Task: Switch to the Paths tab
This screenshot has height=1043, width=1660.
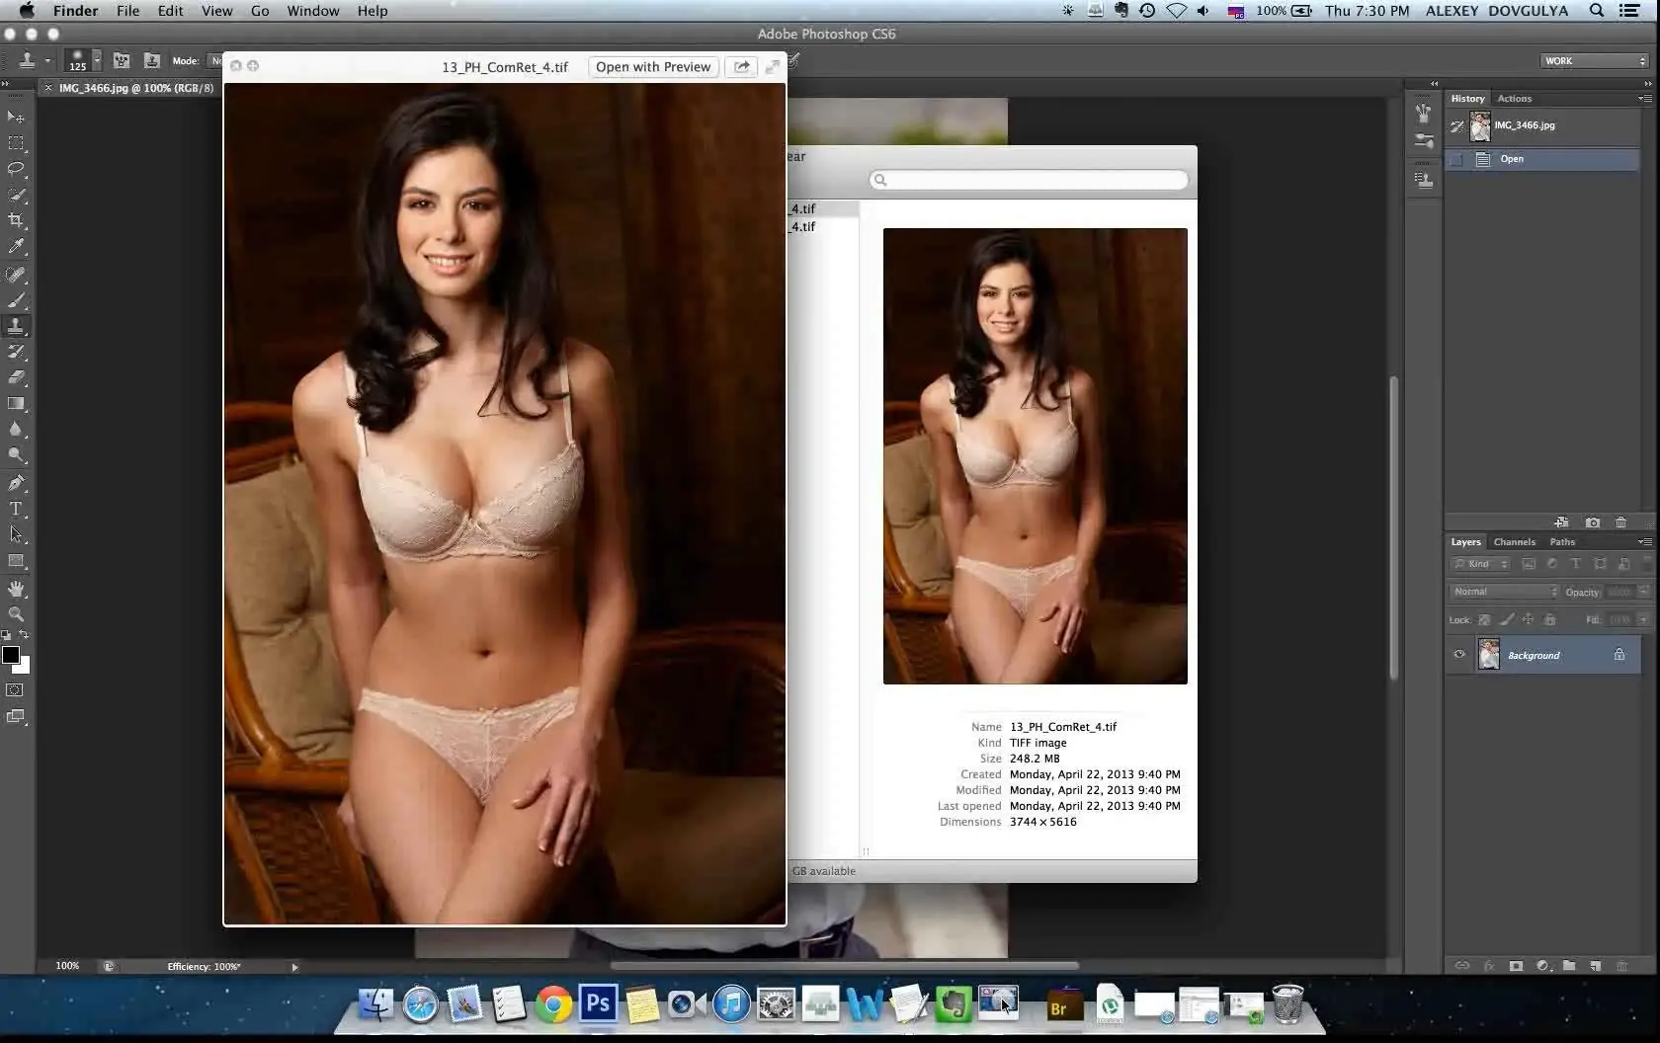Action: tap(1562, 542)
